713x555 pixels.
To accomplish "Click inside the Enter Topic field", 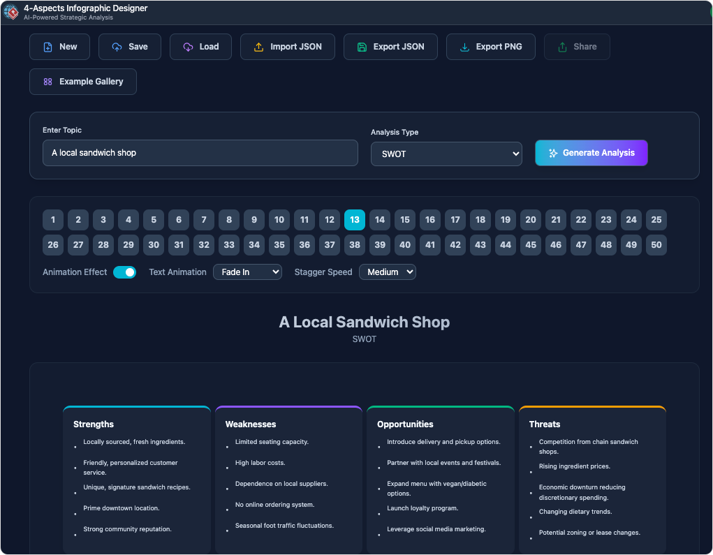I will point(200,153).
